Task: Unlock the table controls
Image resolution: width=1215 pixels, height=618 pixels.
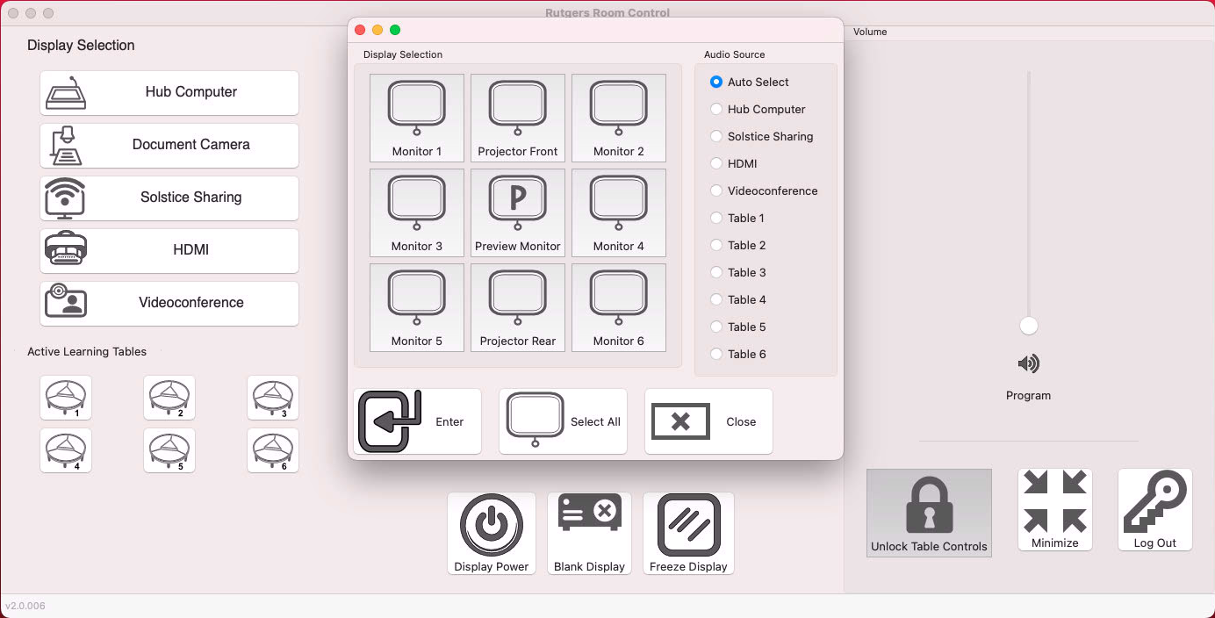Action: [x=928, y=513]
